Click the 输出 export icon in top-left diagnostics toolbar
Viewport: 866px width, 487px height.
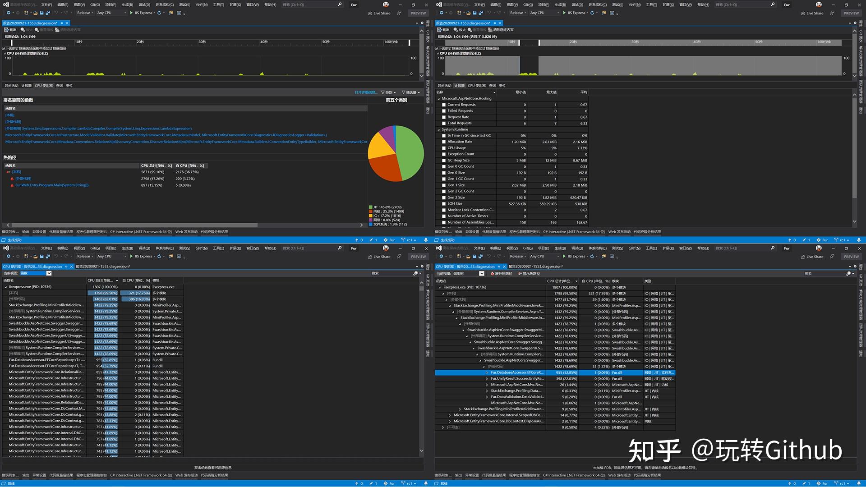pos(6,30)
